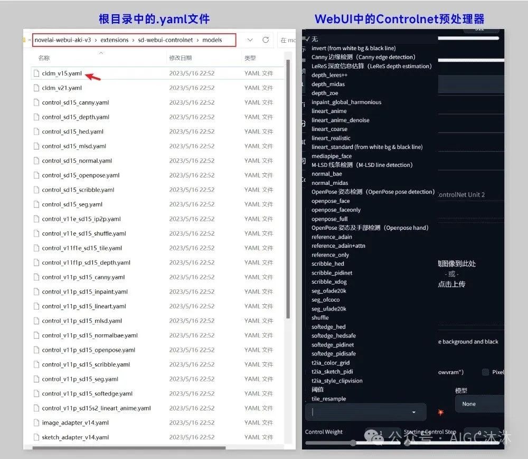Select inpaint_global_harmonious option
The image size is (528, 459).
coord(346,102)
